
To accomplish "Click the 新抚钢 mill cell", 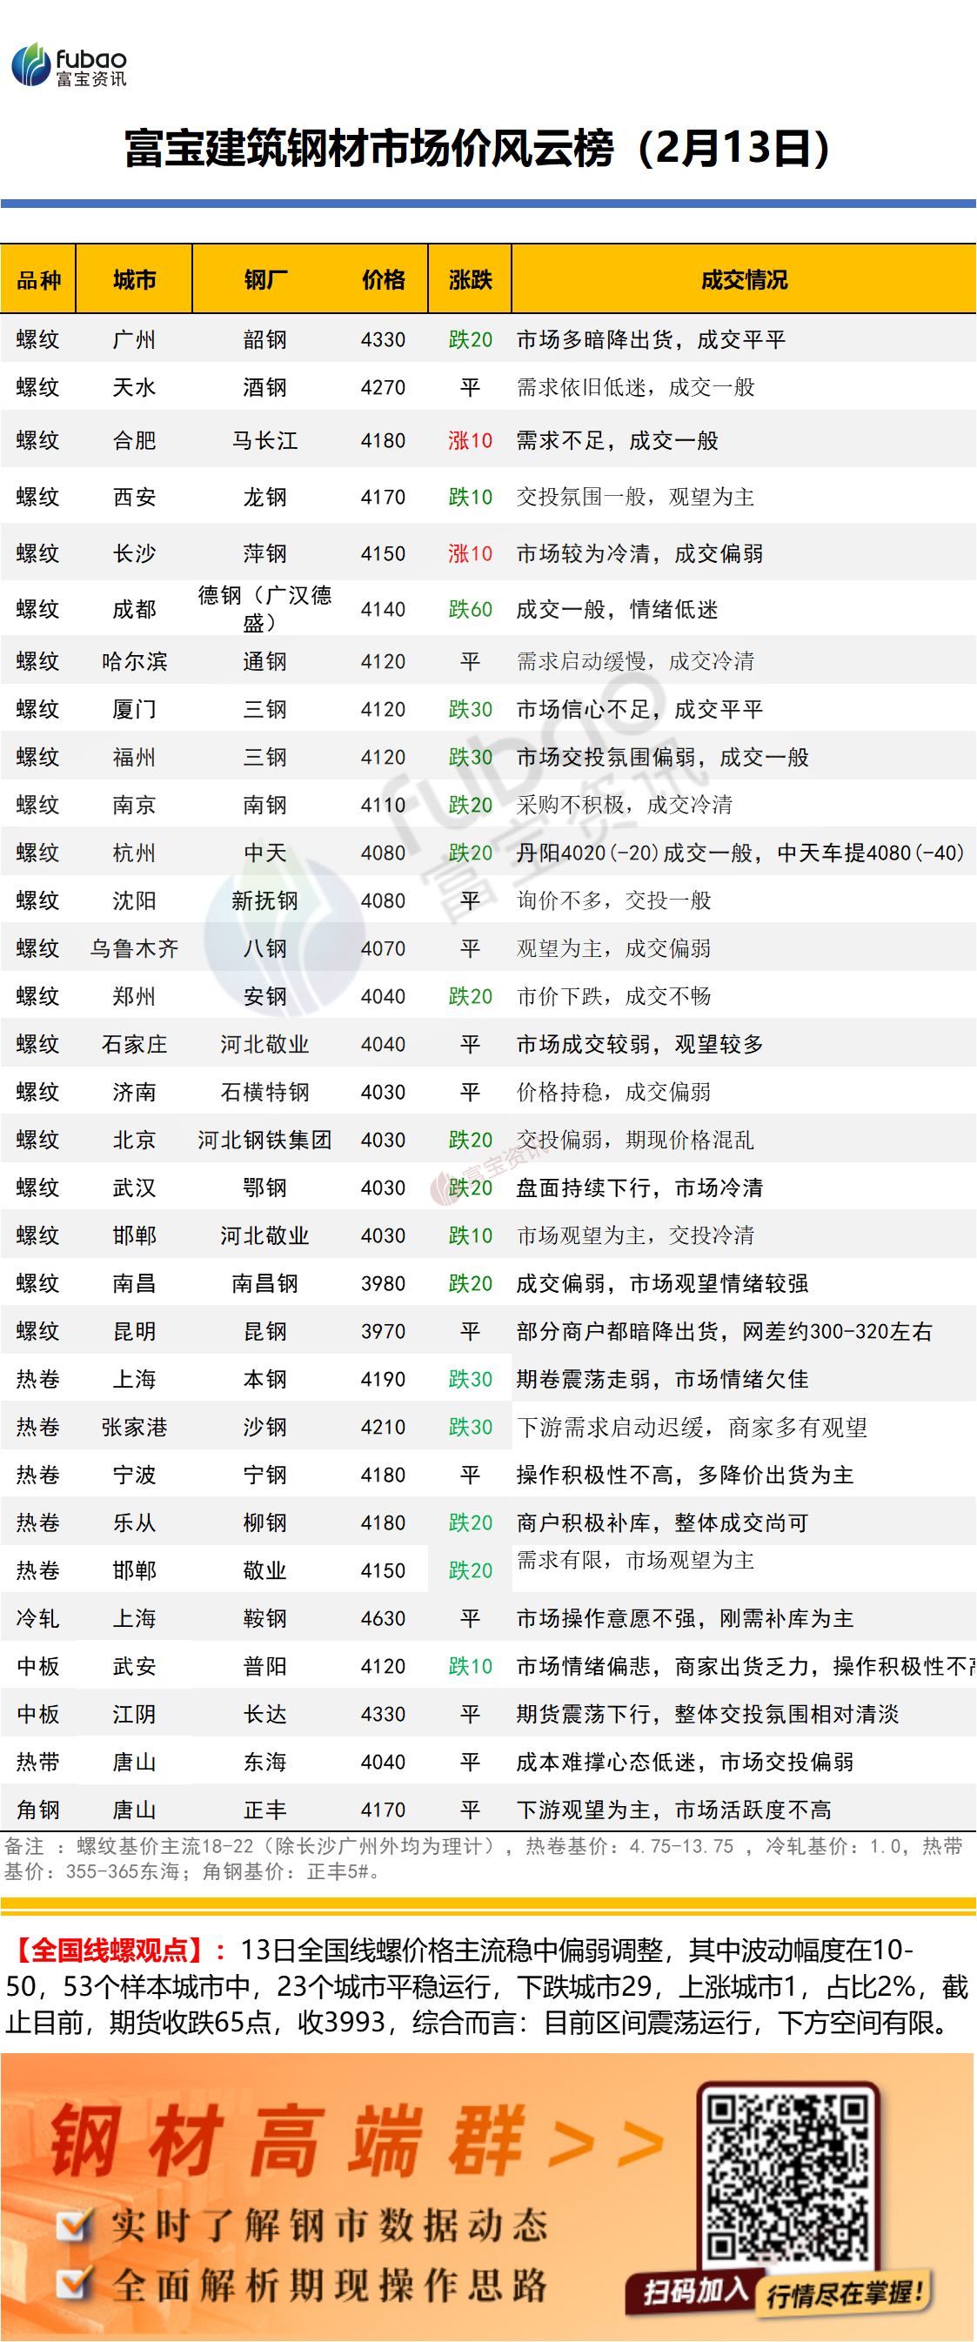I will (x=265, y=901).
